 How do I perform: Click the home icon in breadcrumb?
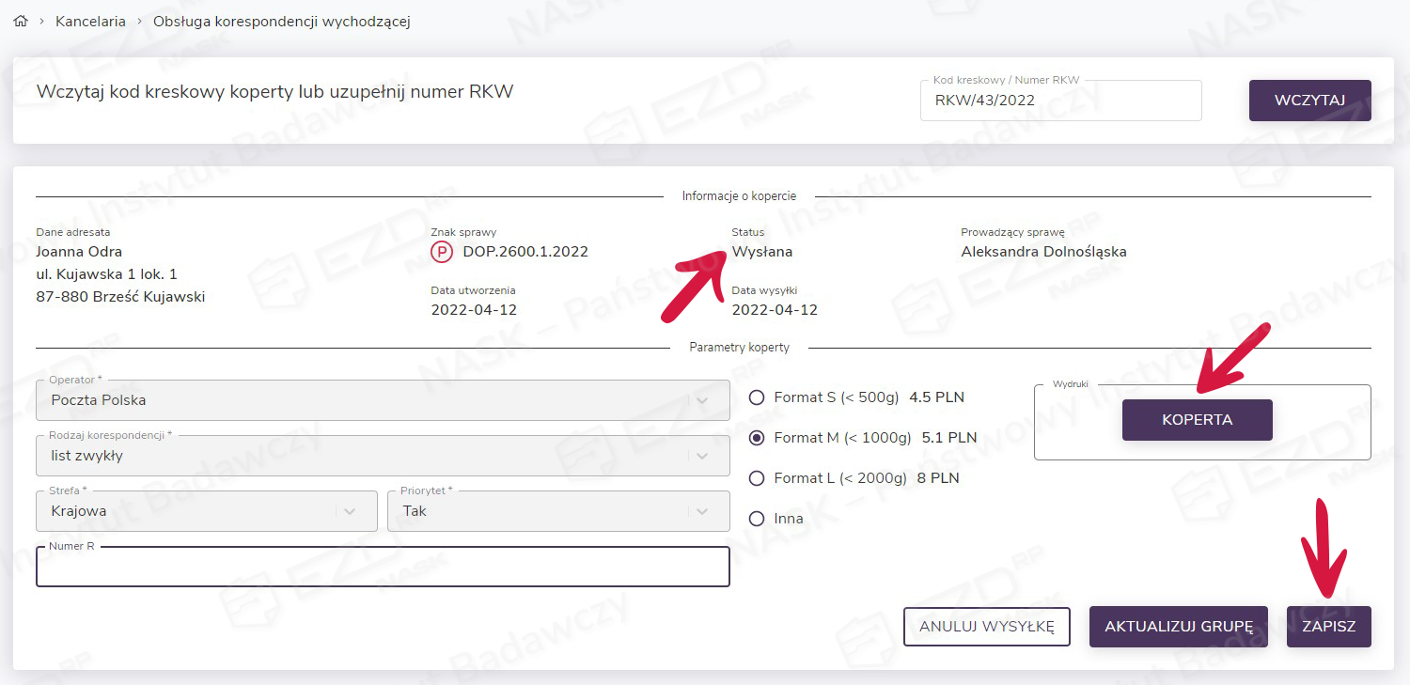tap(21, 21)
